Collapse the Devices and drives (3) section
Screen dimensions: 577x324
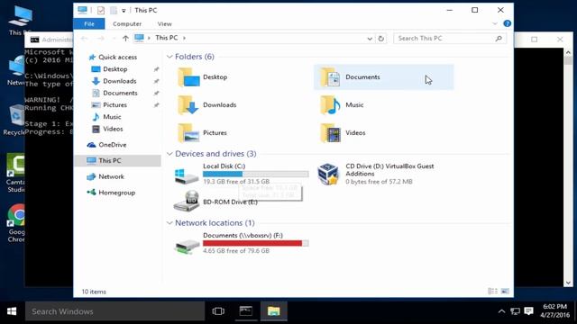point(169,154)
